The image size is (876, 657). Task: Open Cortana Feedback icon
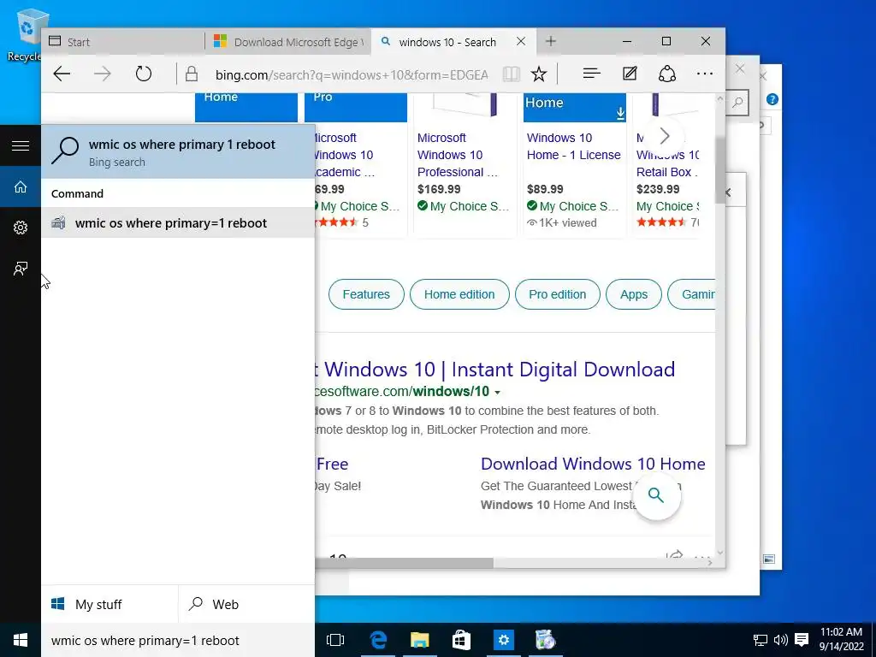(21, 269)
